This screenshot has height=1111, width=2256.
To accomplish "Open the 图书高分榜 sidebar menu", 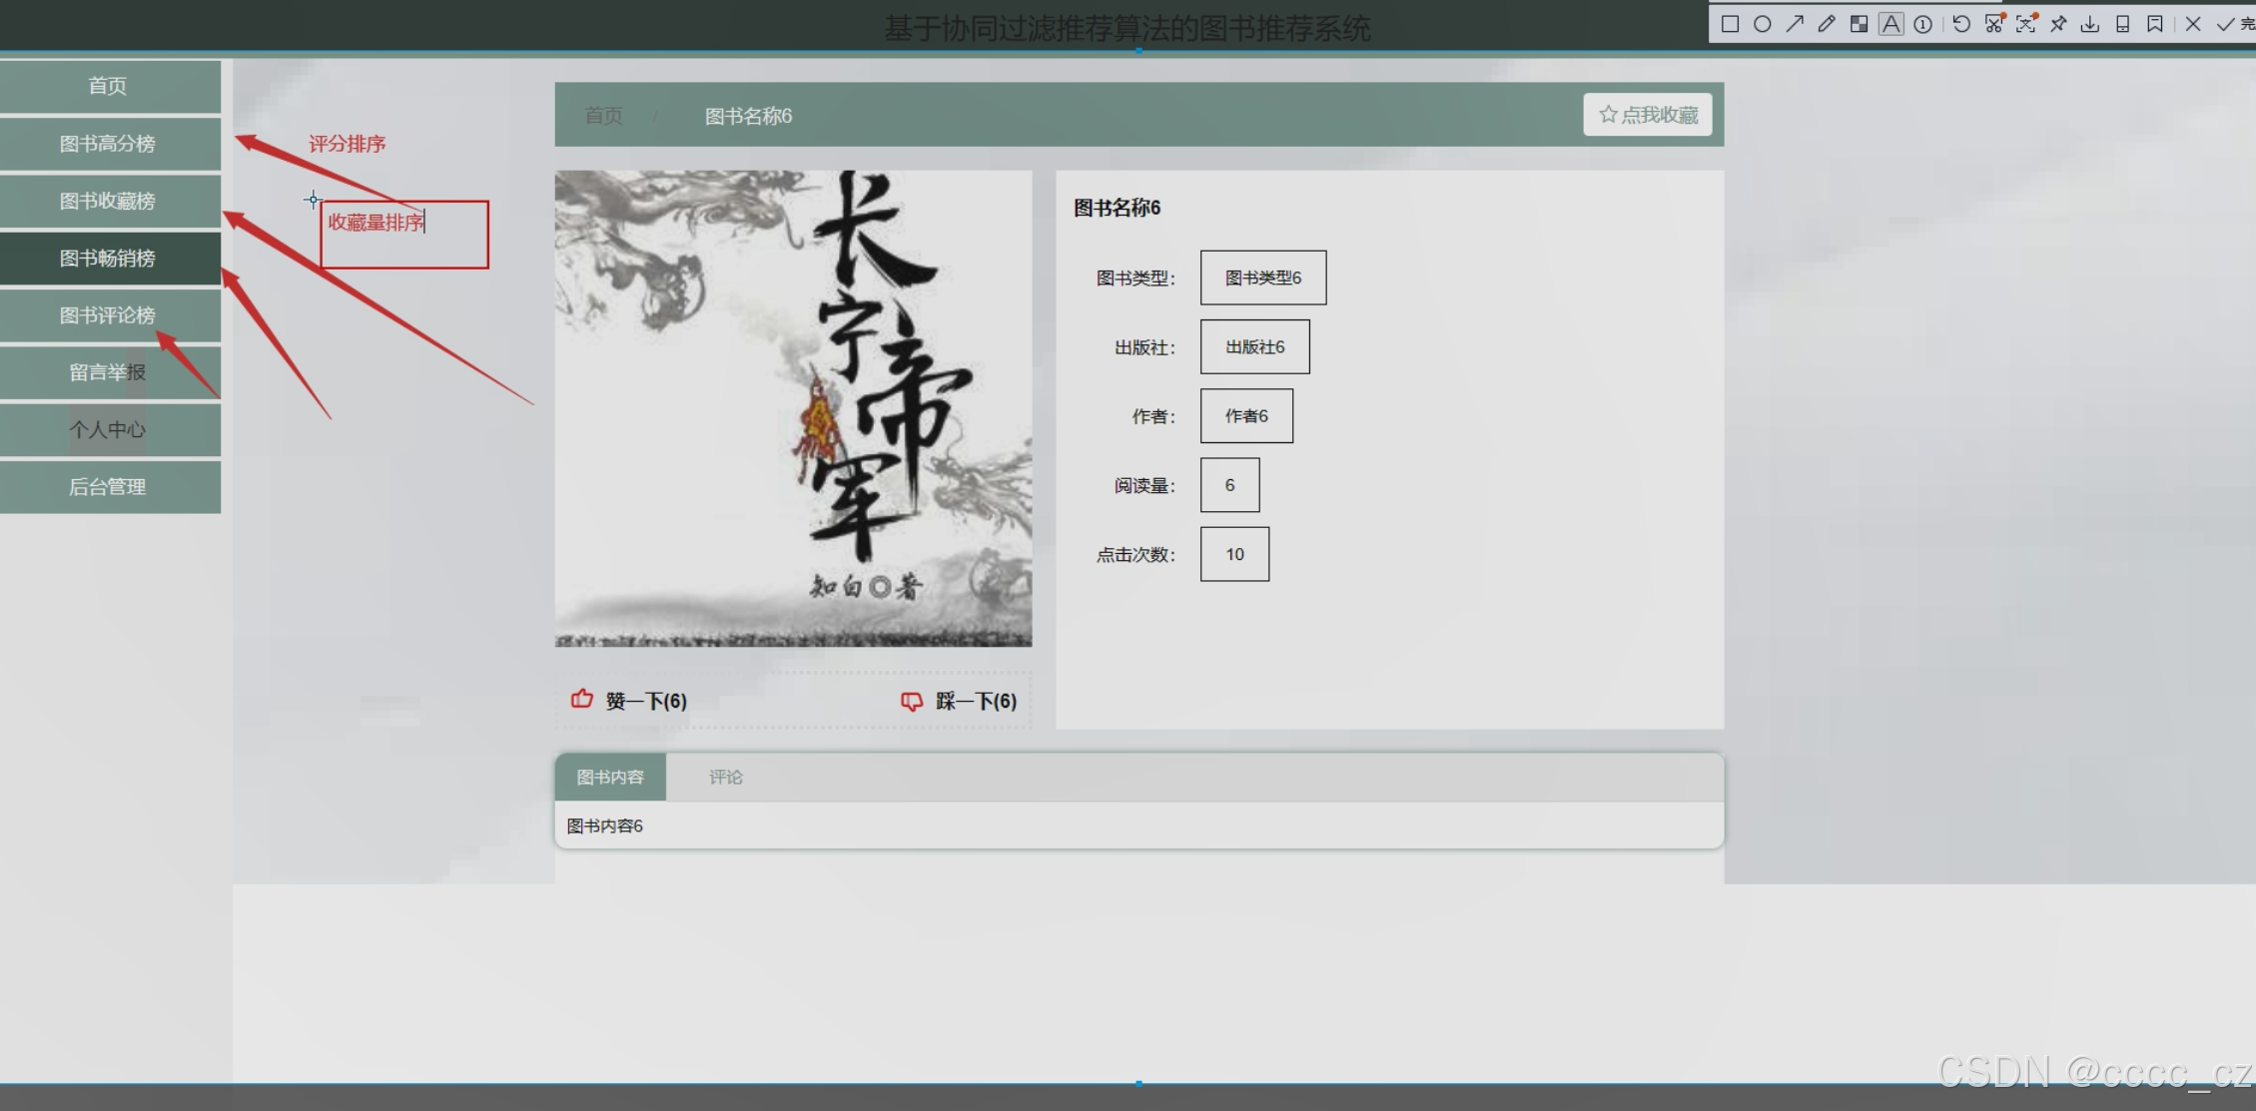I will tap(110, 144).
